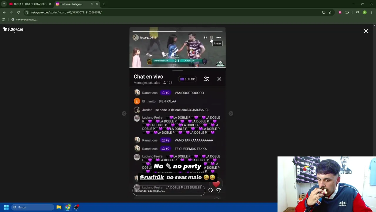The image size is (376, 212).
Task: Click the reply to lucasga.06 field
Action: (x=169, y=191)
